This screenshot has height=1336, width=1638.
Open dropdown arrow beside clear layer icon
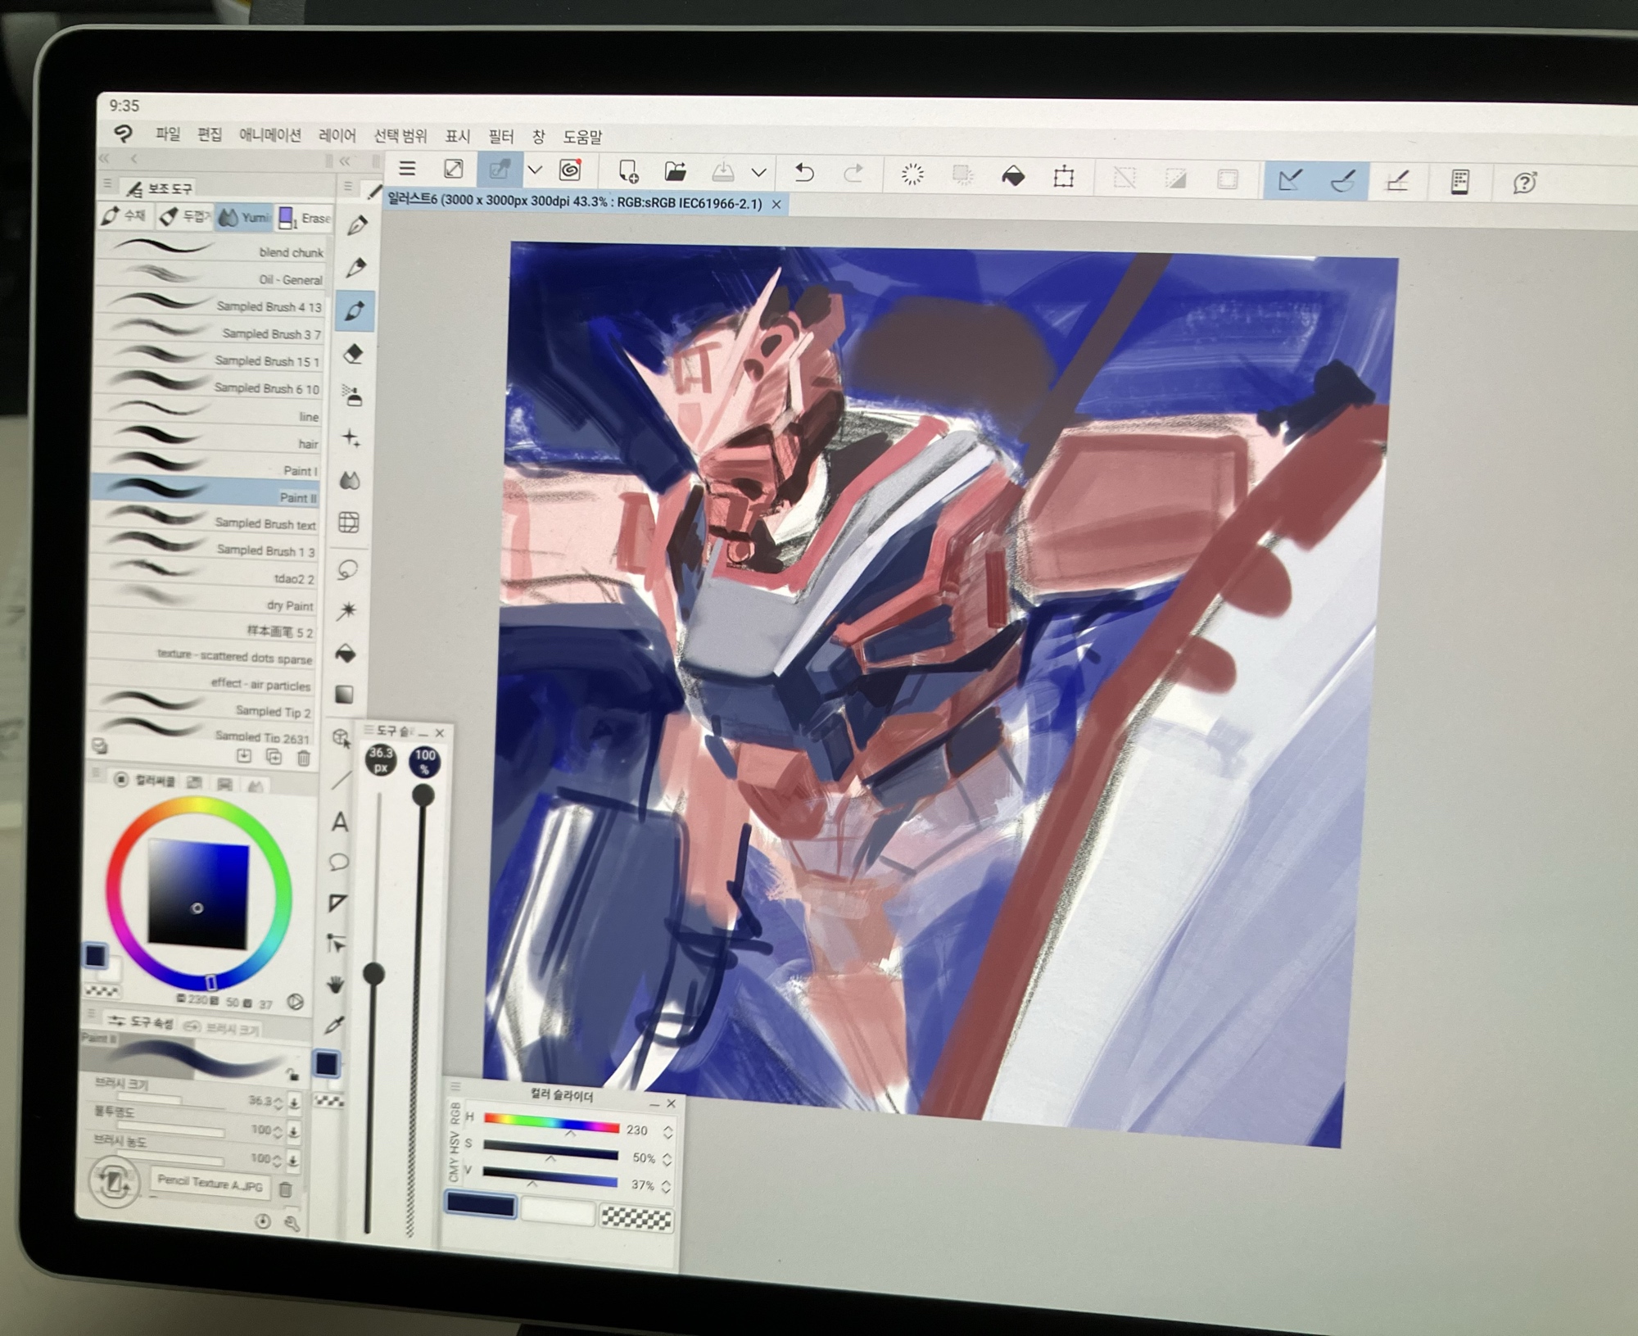coord(535,170)
